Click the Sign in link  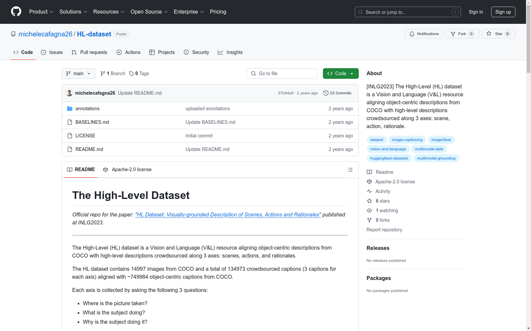(476, 12)
